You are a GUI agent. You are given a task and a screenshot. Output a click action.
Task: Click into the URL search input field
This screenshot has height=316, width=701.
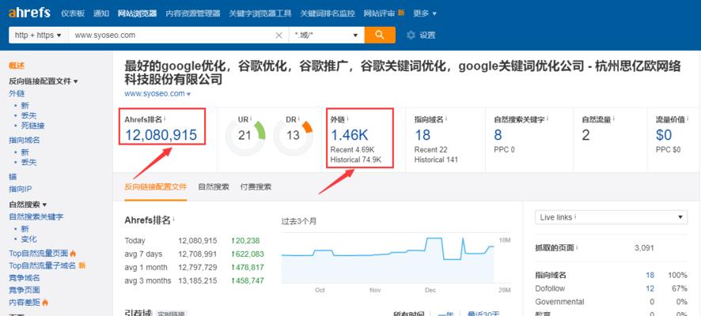[x=172, y=36]
